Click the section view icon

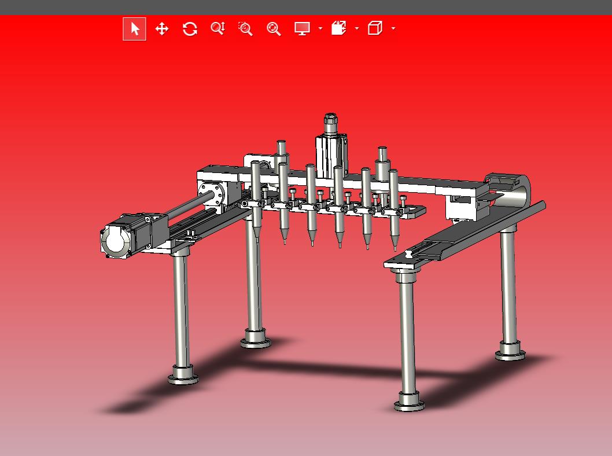tap(339, 28)
